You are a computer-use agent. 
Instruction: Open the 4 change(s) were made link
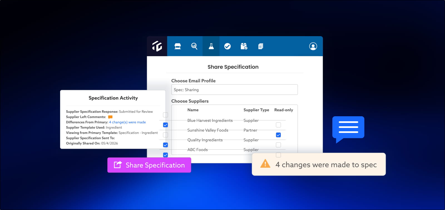click(127, 122)
